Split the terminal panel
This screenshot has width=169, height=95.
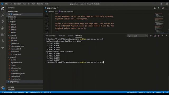click(x=155, y=36)
